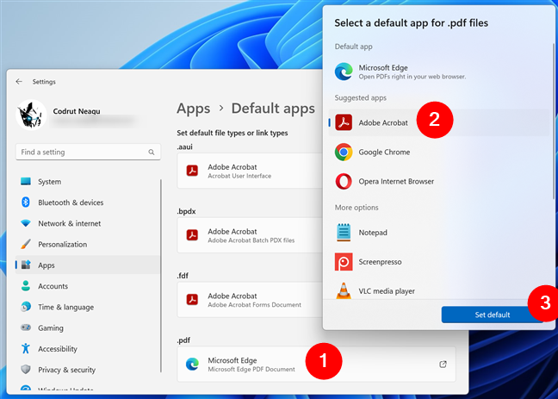Click Default apps breadcrumb title
The height and width of the screenshot is (399, 558).
pos(273,109)
